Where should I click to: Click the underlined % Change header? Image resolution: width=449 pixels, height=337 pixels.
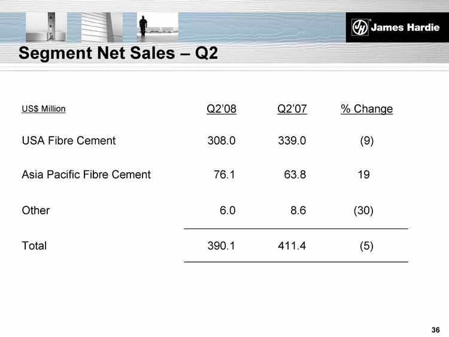coord(366,109)
